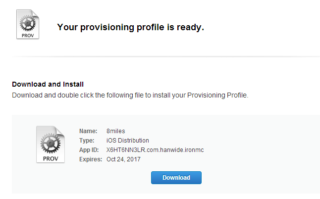
Task: Select the profile name '8miles'
Action: (x=116, y=131)
